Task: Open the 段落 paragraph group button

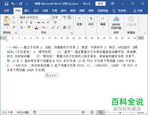Action: [79, 22]
